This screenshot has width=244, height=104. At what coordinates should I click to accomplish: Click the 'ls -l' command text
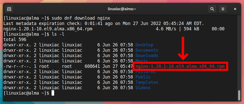coord(58,34)
